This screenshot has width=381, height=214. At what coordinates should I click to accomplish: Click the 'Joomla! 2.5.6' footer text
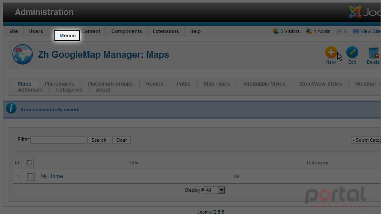211,212
